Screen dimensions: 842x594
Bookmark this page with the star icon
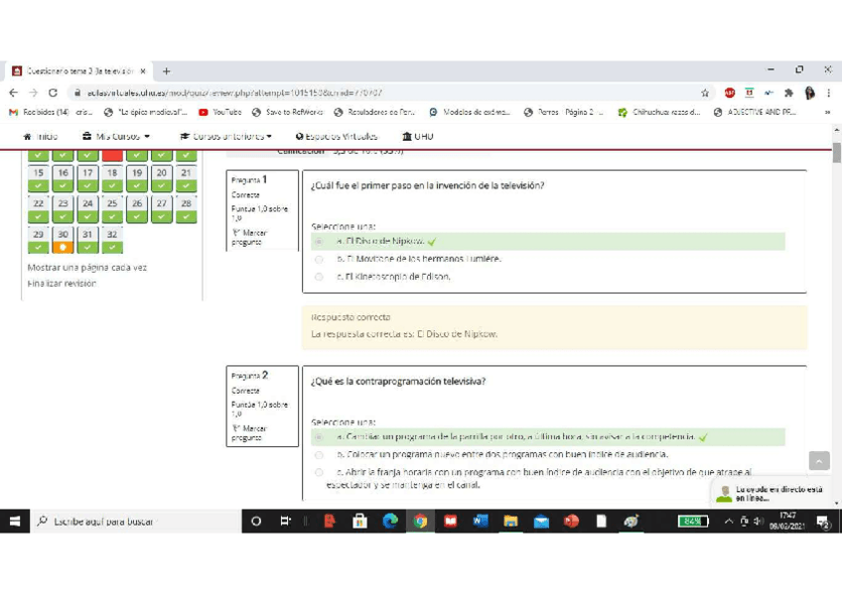[x=705, y=92]
